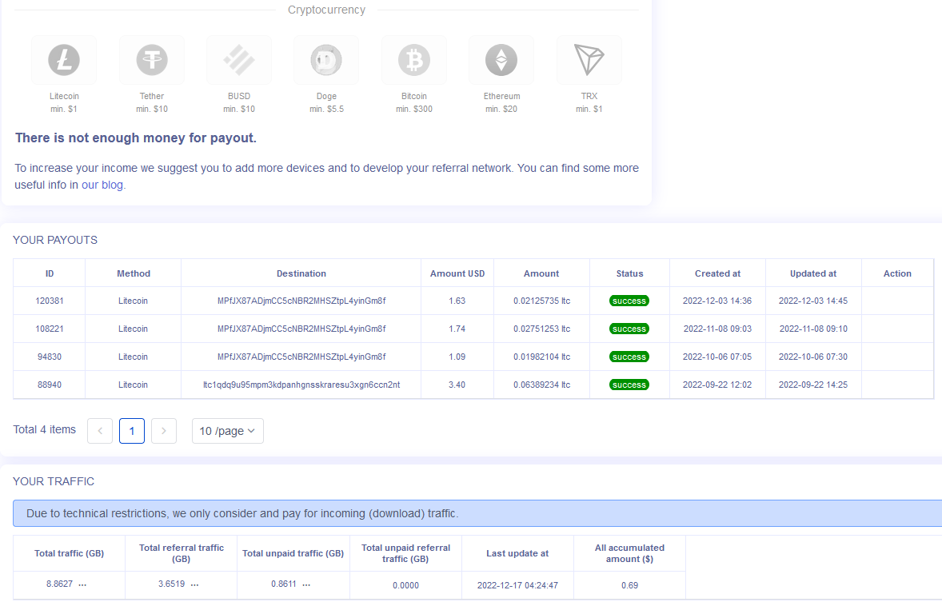Click destination address of payout 120381

click(301, 301)
